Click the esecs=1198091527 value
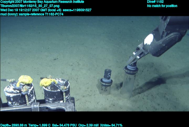This screenshot has height=127, width=189. click(77, 10)
